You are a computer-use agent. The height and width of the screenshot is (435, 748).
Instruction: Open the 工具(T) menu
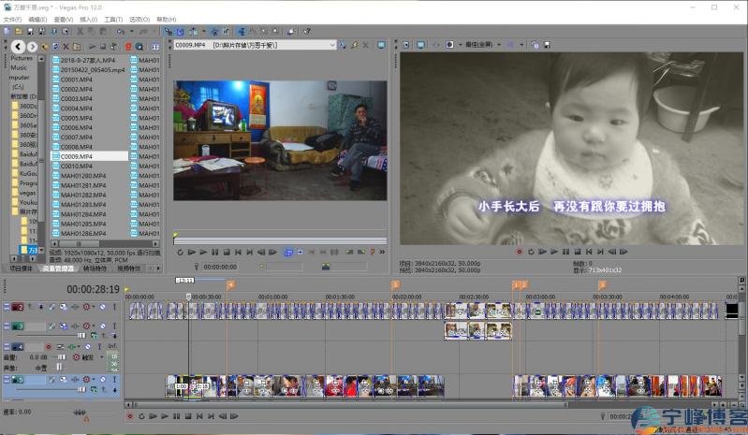pyautogui.click(x=113, y=20)
